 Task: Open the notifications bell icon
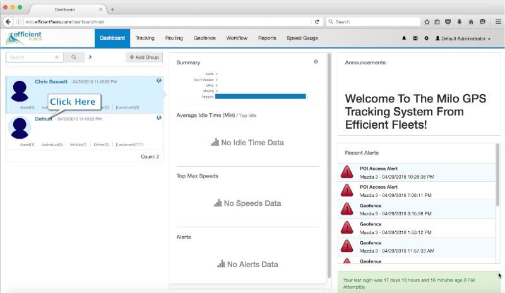(x=404, y=38)
